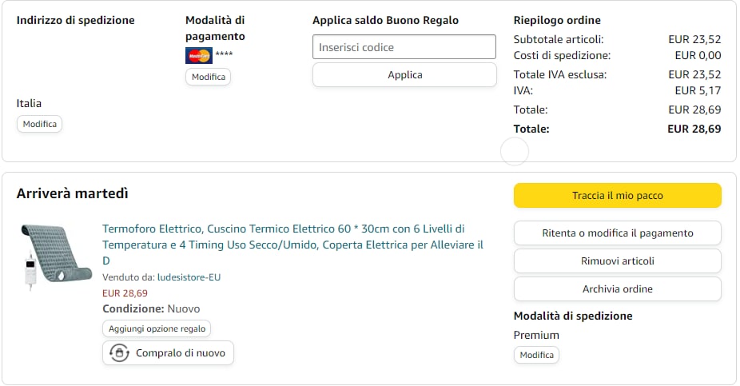Click the Arriverà martedì delivery heading
This screenshot has width=740, height=386.
click(73, 193)
